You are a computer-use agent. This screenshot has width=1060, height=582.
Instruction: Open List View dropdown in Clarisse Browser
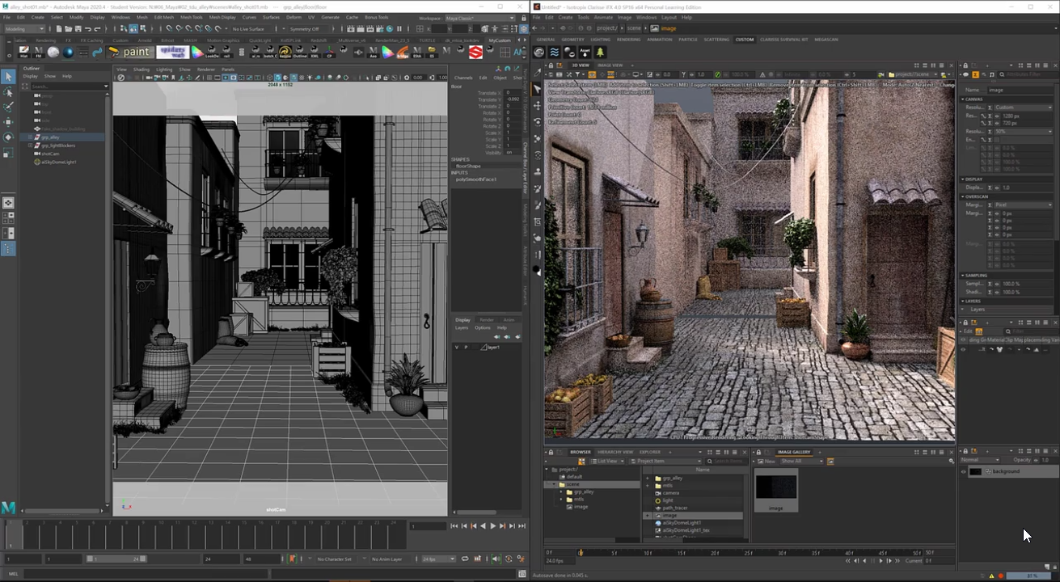pos(606,461)
